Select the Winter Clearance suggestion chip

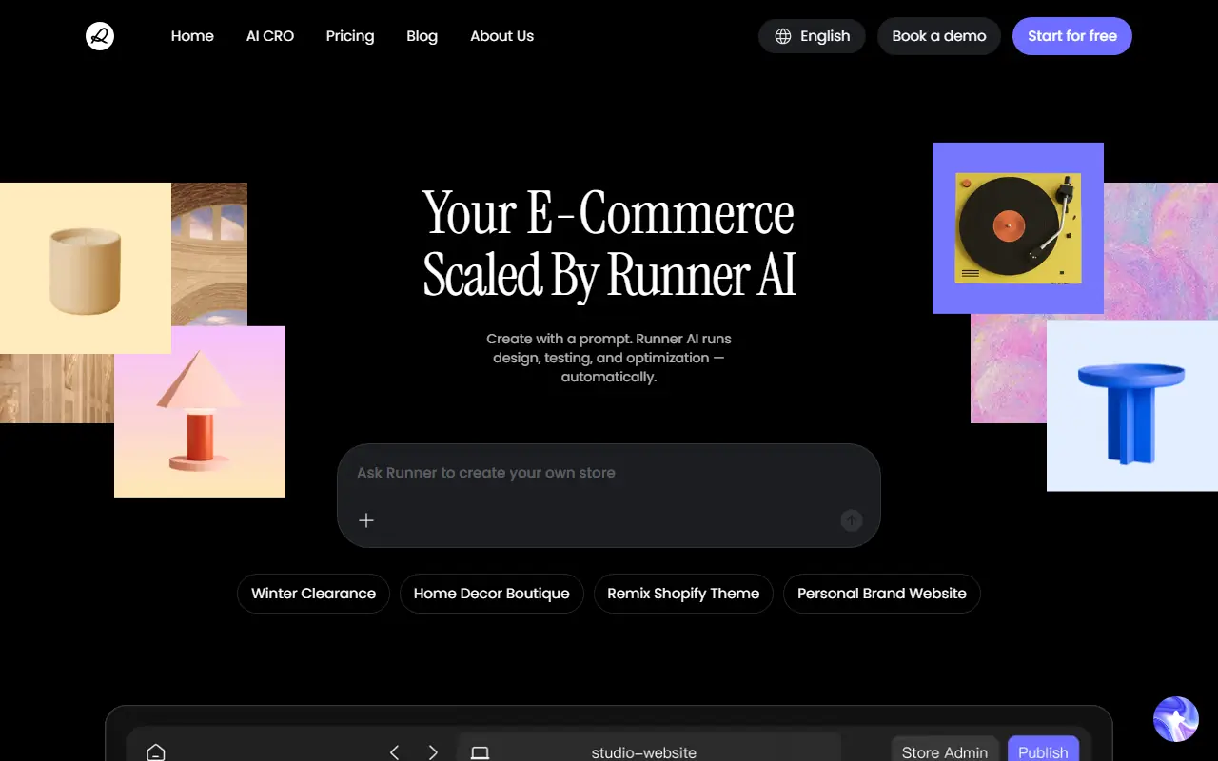tap(313, 593)
